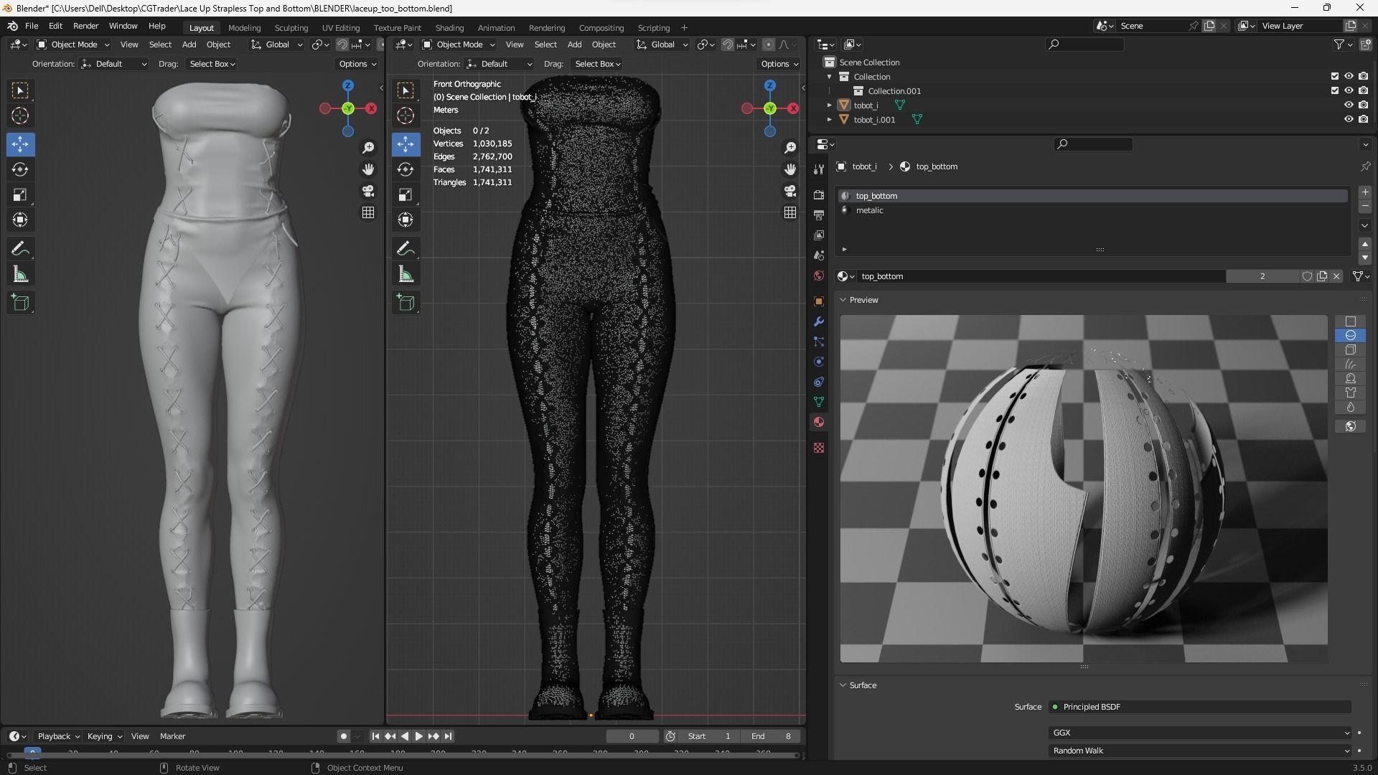Screen dimensions: 1378x775
Task: Open the Output properties tab
Action: (x=819, y=215)
